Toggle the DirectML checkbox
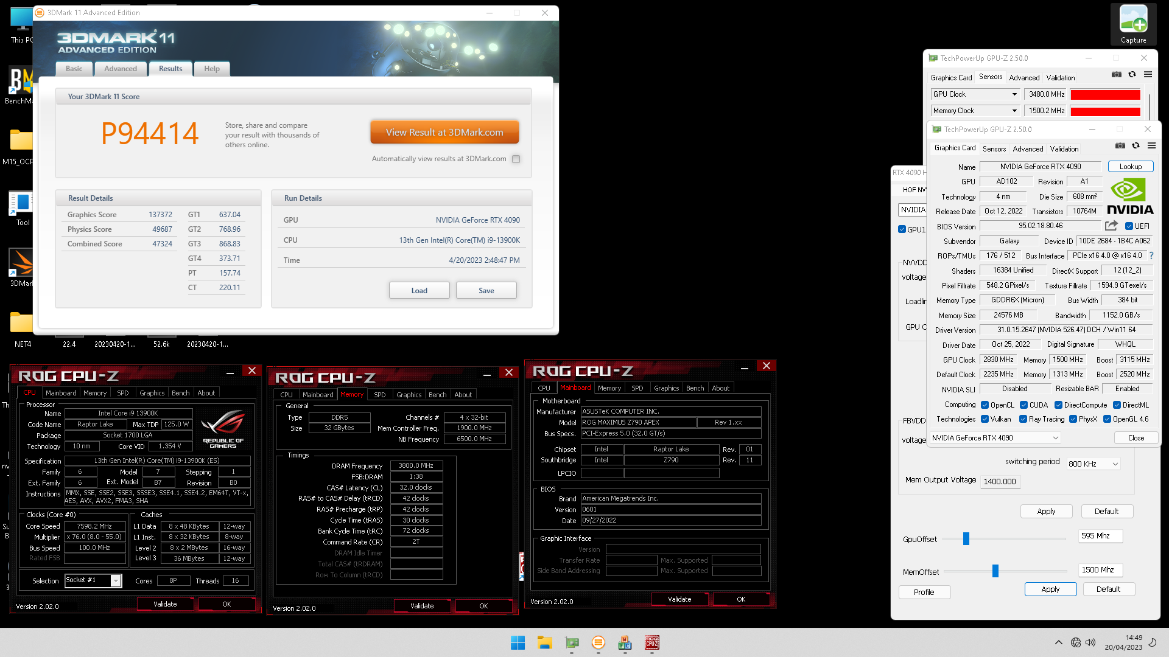Screen dimensions: 1169x657 (1117, 405)
